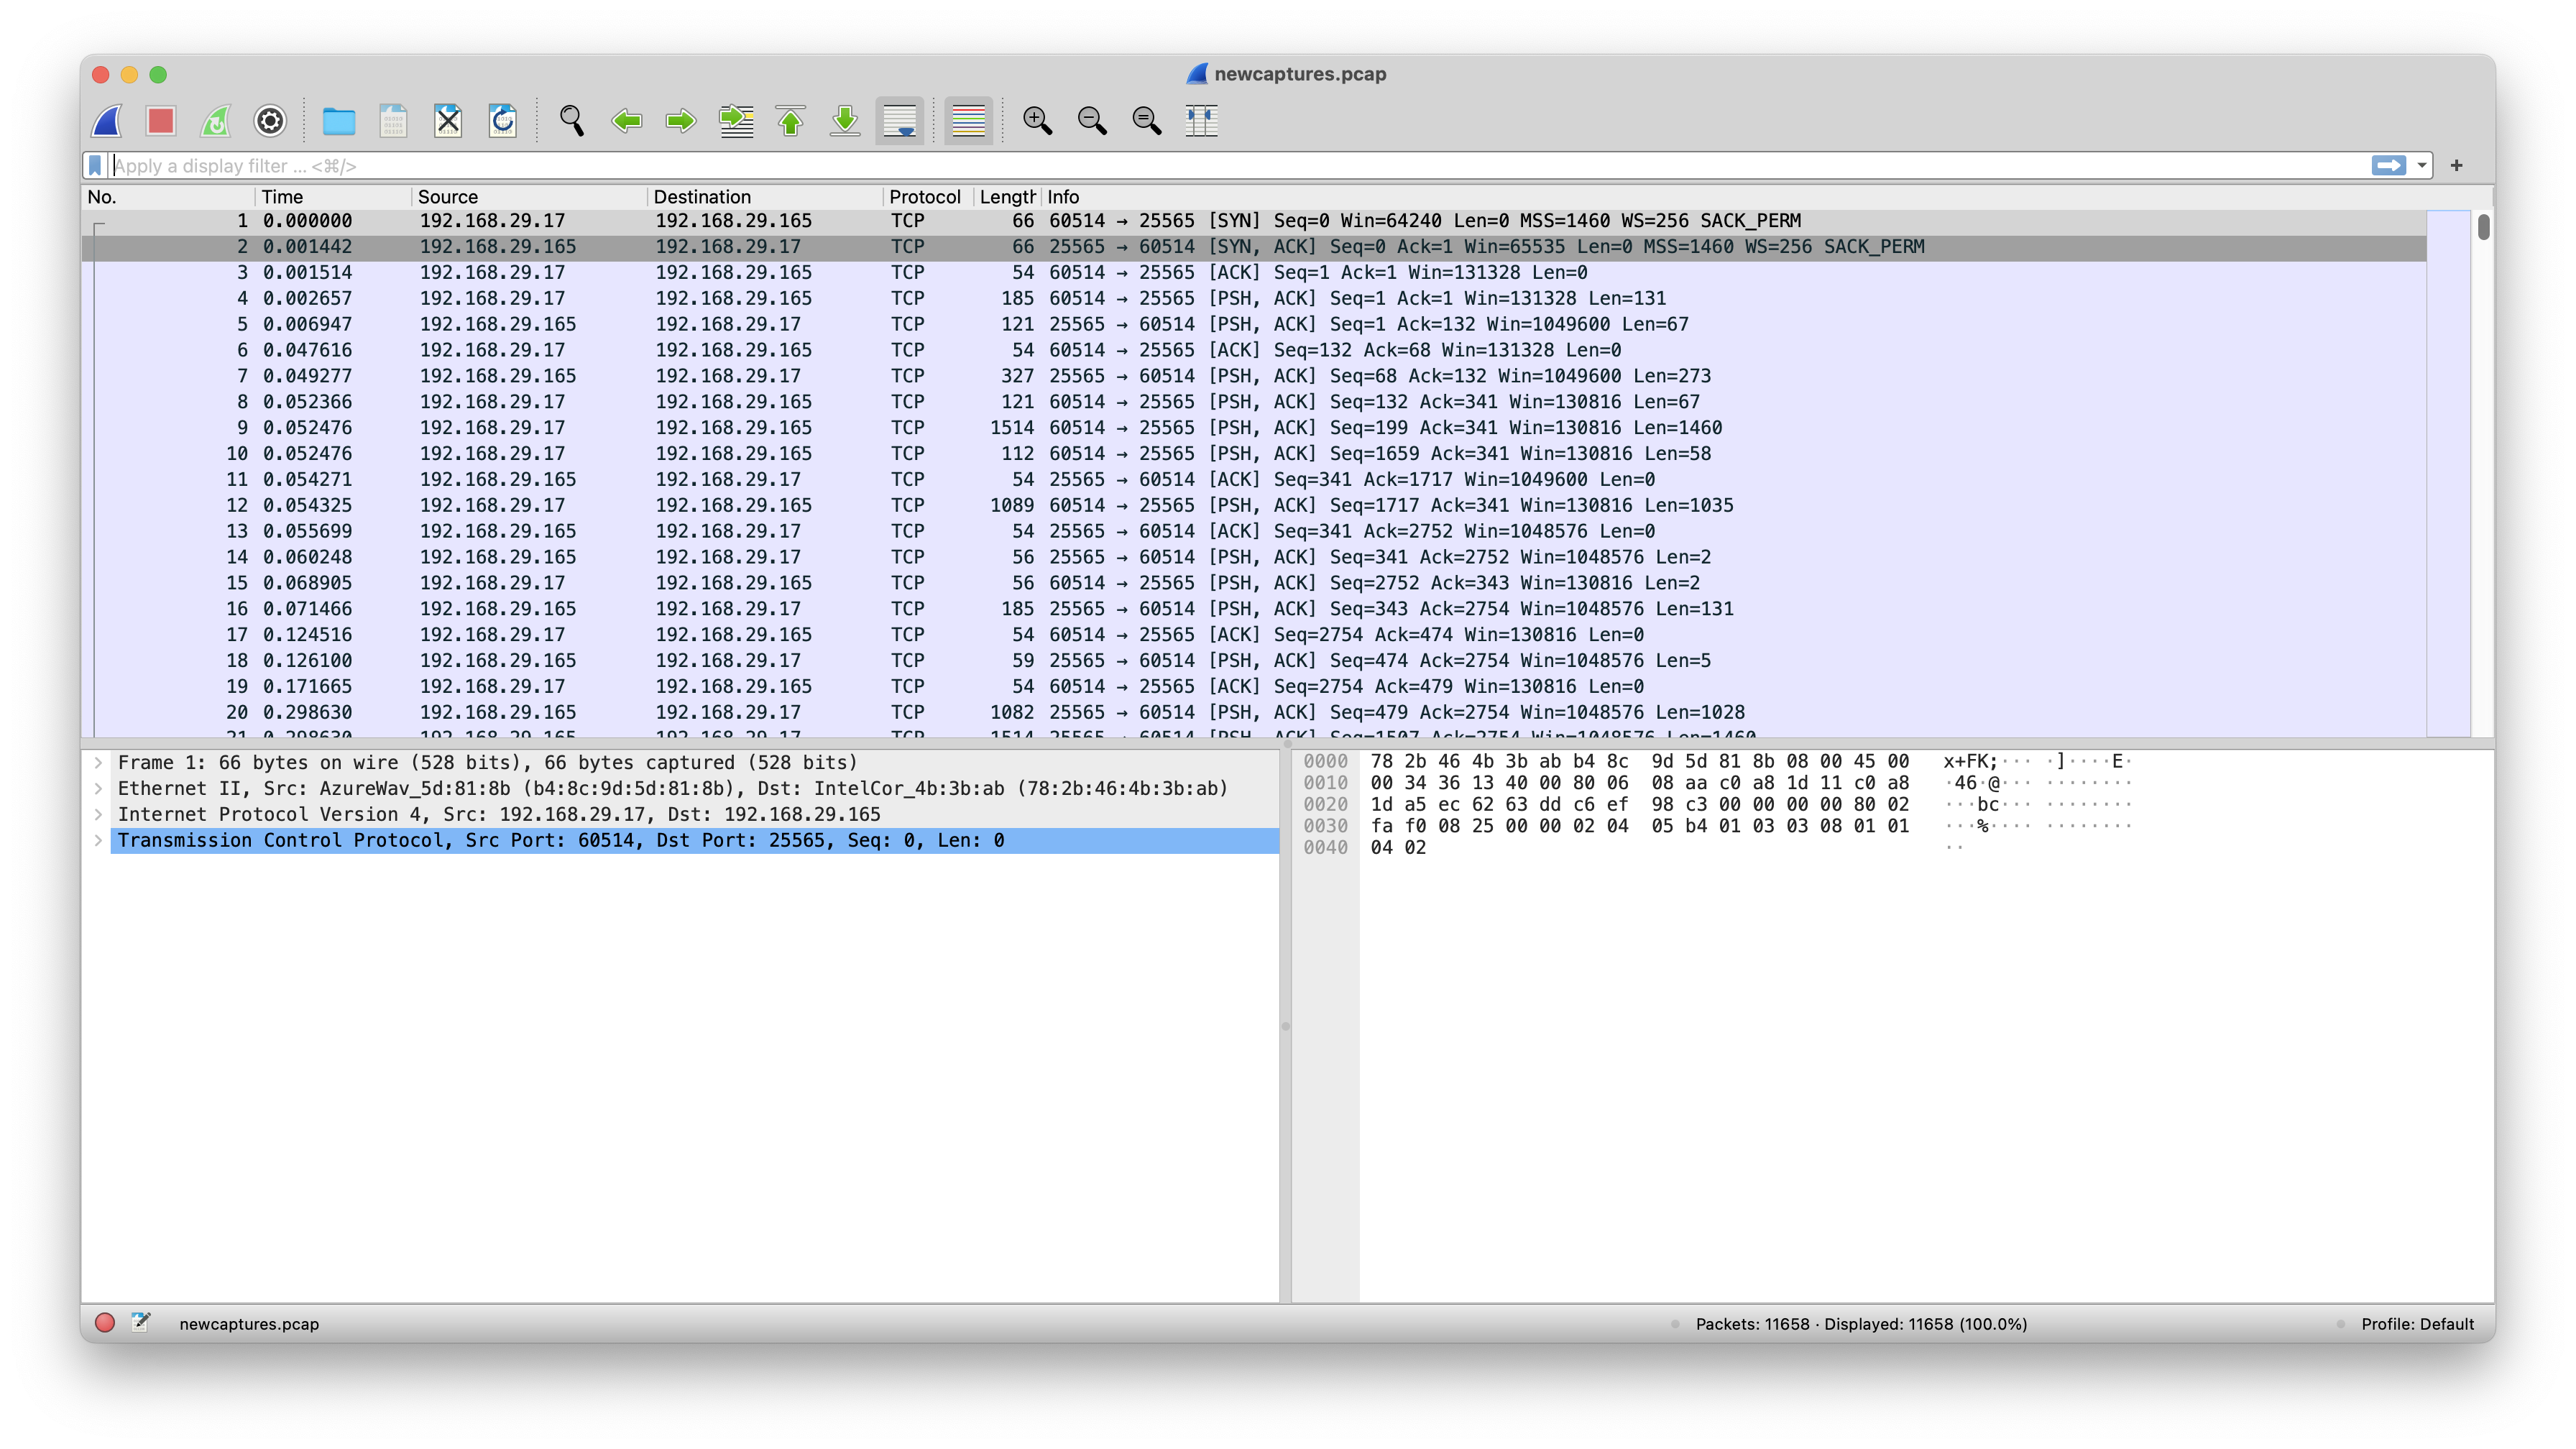This screenshot has height=1449, width=2576.
Task: Apply display filter arrow button
Action: pyautogui.click(x=2389, y=165)
